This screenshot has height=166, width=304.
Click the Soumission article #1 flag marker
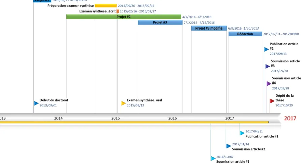click(213, 158)
